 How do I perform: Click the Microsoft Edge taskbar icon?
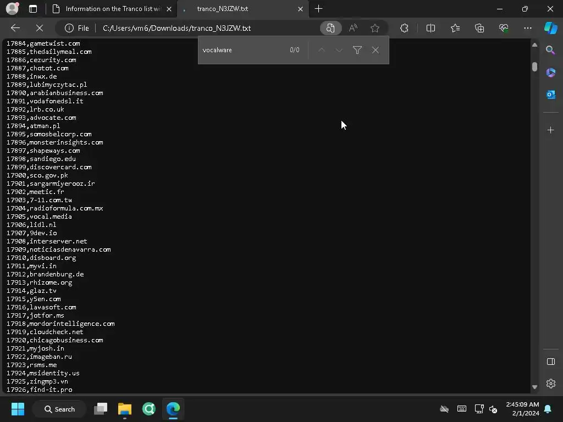173,409
